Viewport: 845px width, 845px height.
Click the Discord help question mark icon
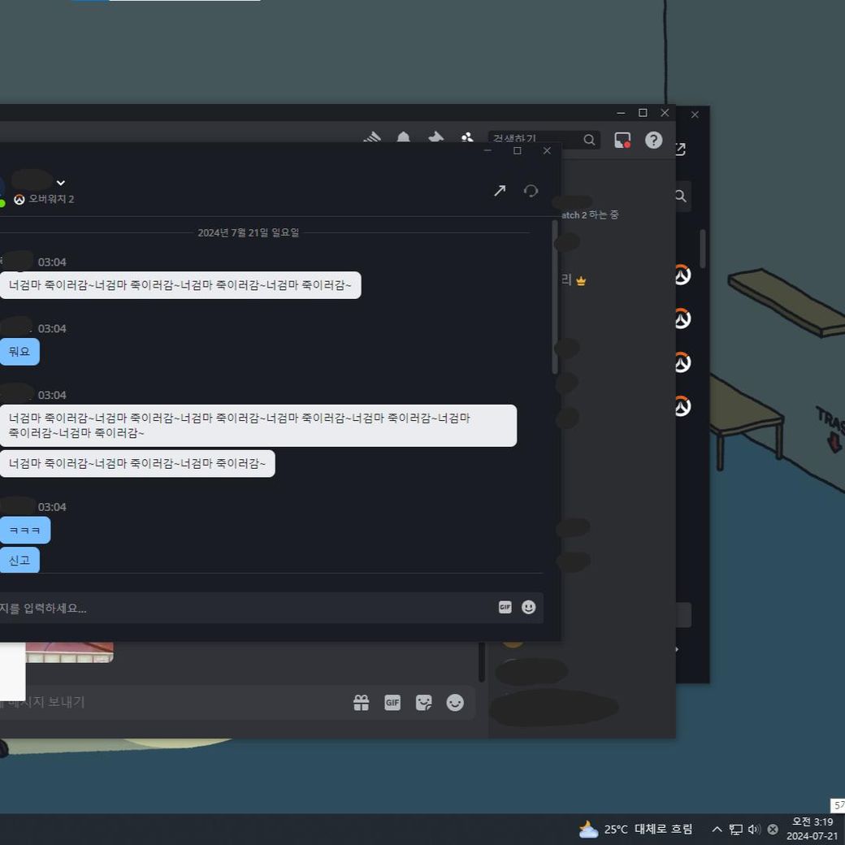click(x=653, y=140)
